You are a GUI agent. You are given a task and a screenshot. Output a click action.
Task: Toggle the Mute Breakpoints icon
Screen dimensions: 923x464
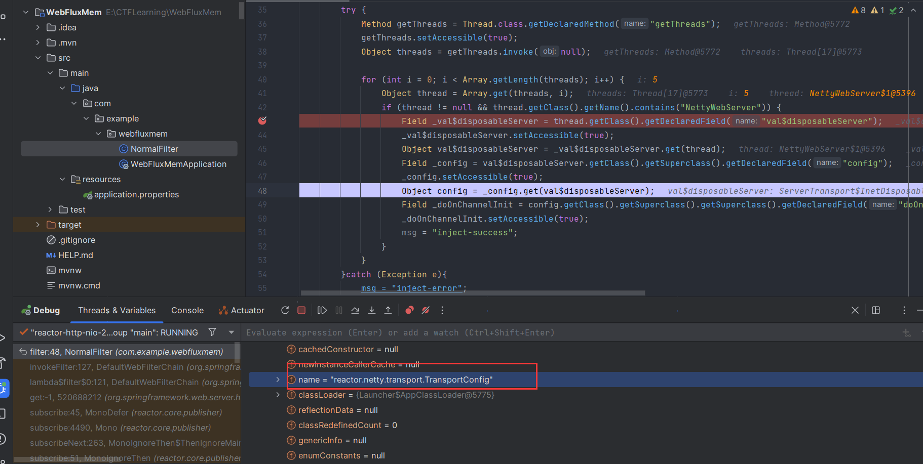(426, 310)
